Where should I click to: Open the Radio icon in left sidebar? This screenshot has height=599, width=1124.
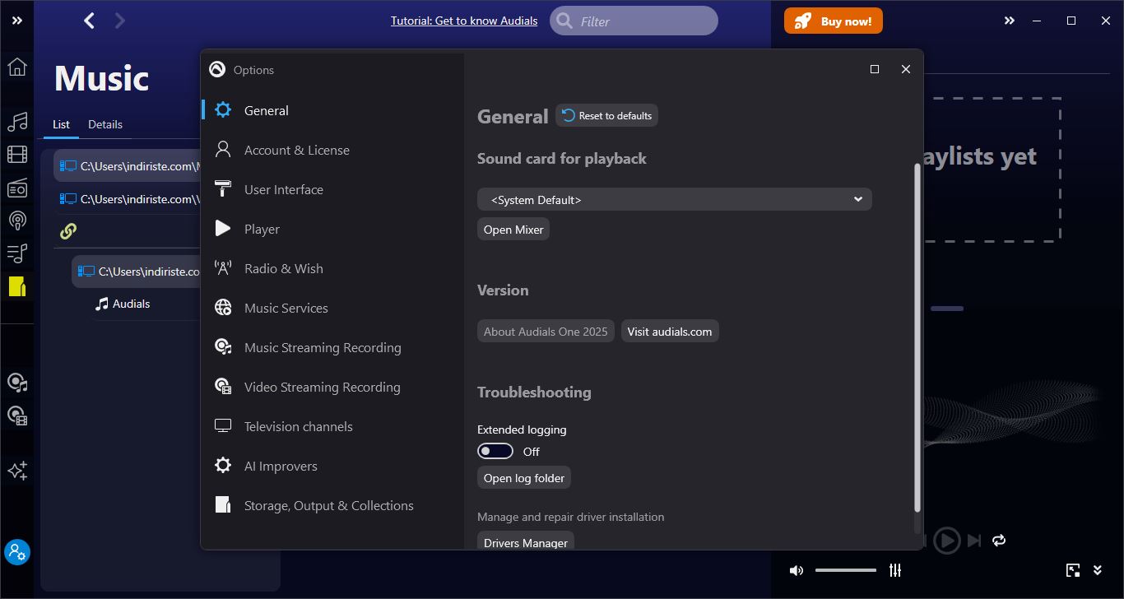[x=16, y=188]
